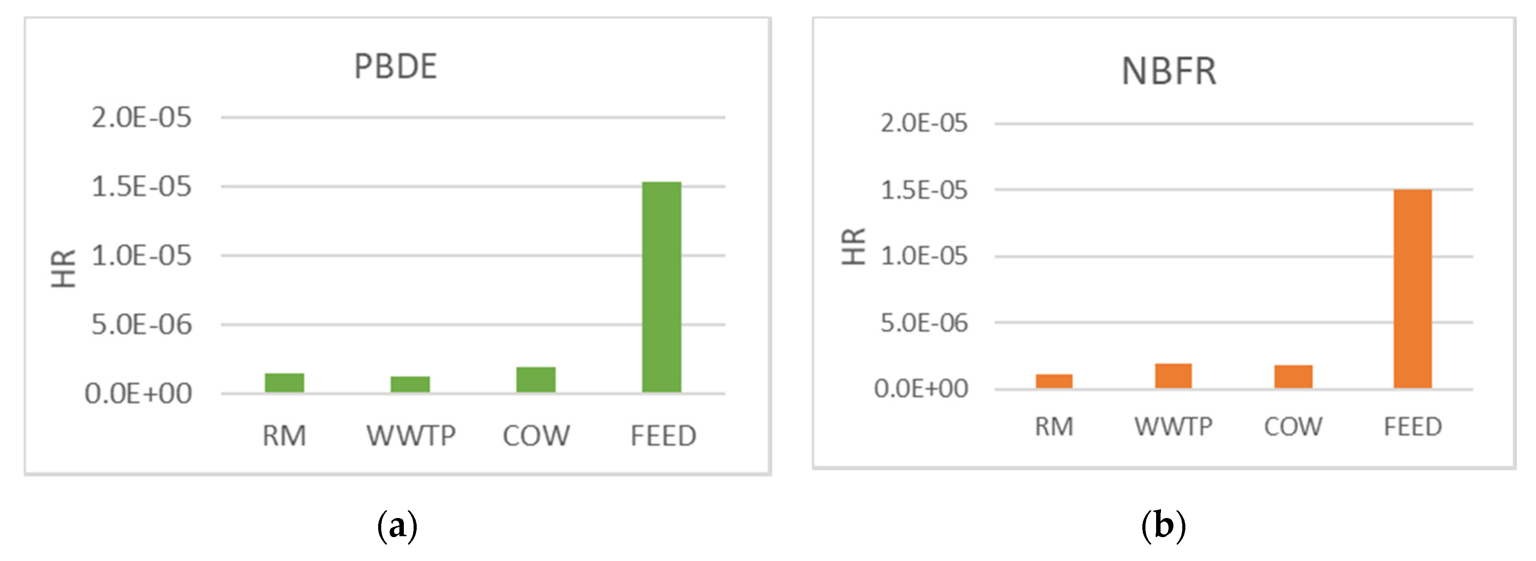This screenshot has height=561, width=1536.
Task: Click the 5.0E-06 axis label in NBFR chart
Action: click(x=924, y=323)
